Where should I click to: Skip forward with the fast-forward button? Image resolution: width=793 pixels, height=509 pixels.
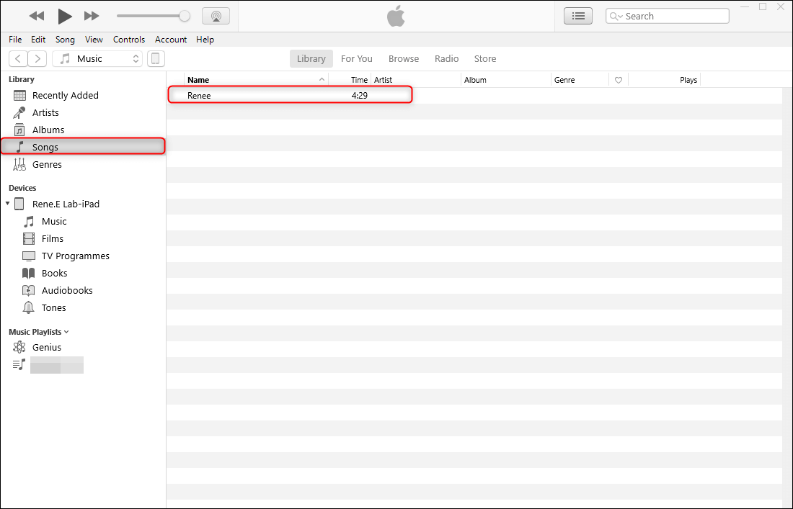92,16
